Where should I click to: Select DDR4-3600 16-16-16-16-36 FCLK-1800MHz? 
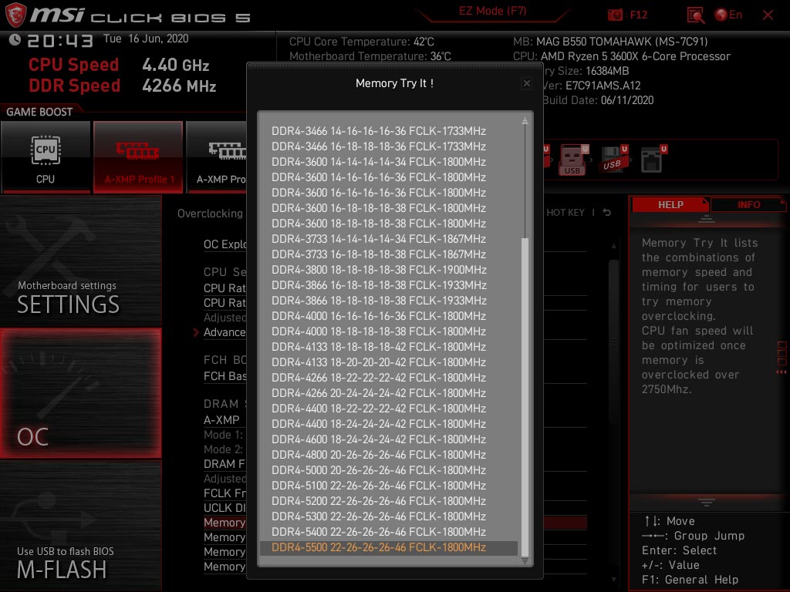[x=378, y=193]
